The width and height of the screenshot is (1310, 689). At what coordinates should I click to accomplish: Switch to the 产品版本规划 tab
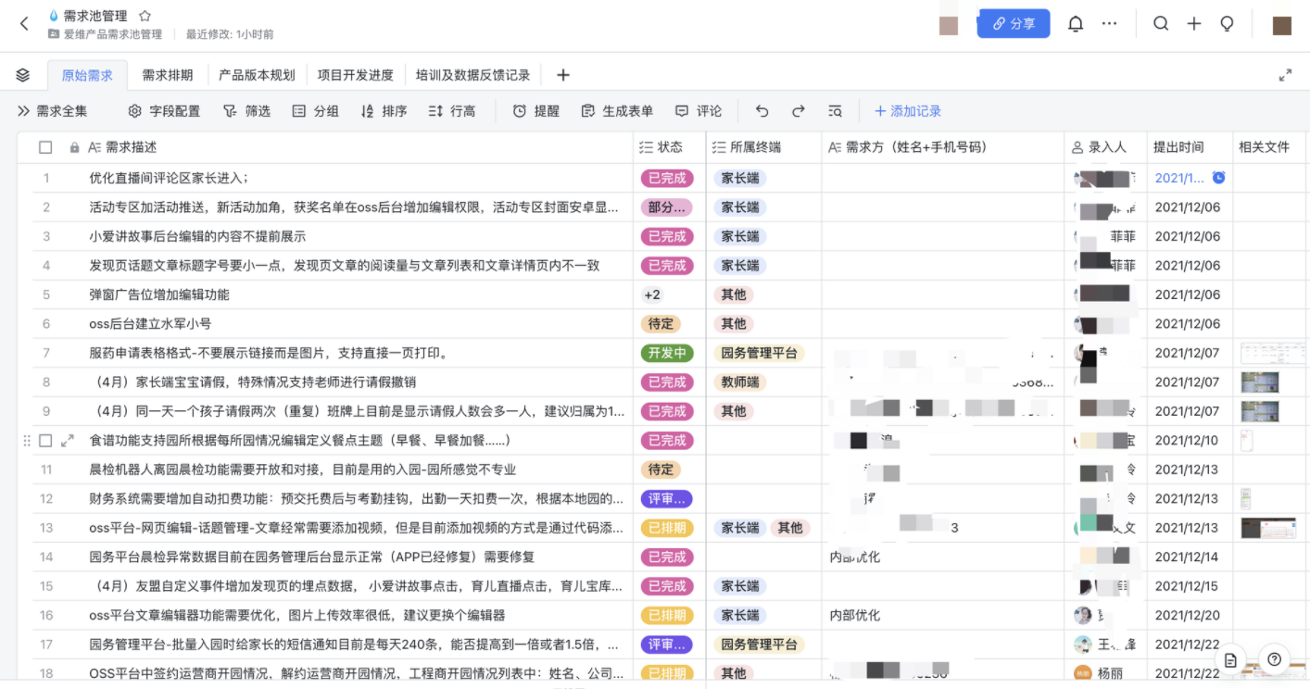tap(257, 75)
